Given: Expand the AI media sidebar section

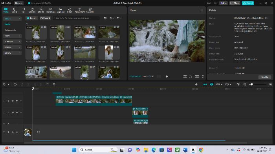Looking at the screenshot, I should point(12,42).
